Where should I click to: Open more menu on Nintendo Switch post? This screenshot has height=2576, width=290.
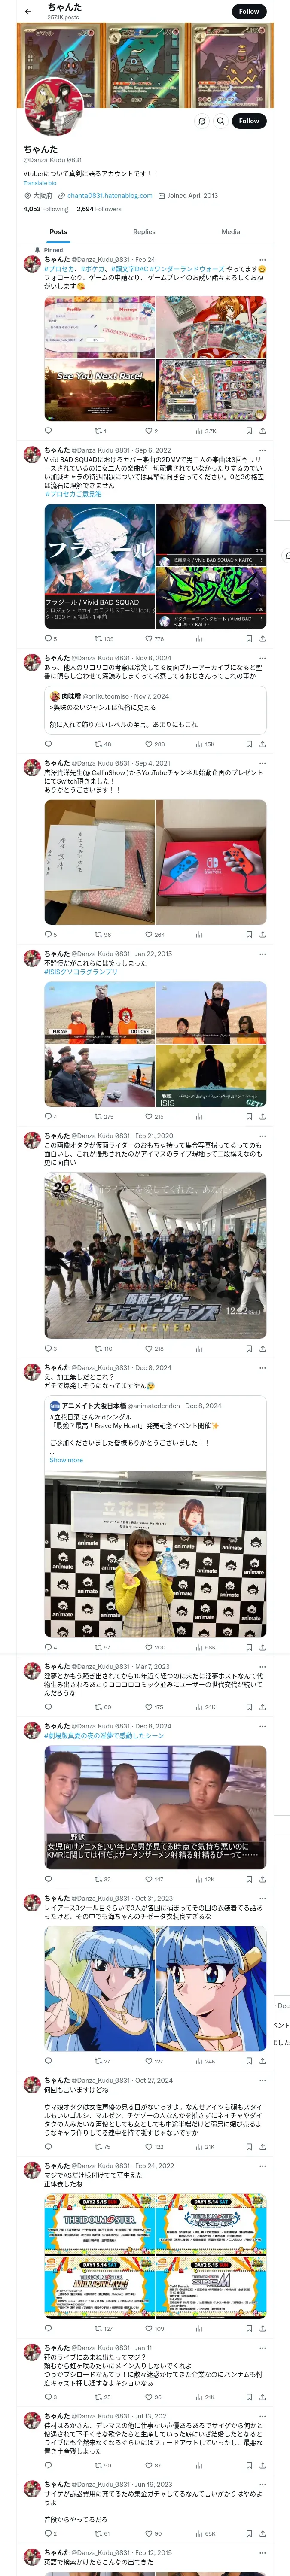[x=263, y=763]
